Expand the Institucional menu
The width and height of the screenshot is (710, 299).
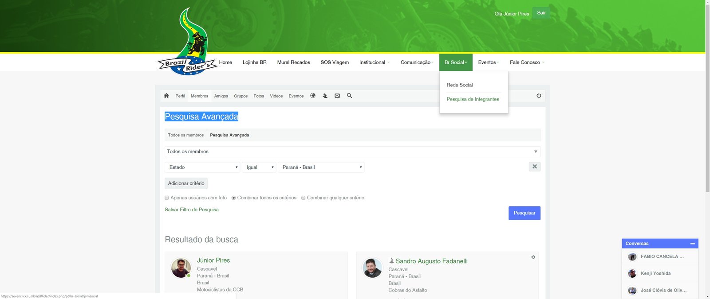point(375,62)
